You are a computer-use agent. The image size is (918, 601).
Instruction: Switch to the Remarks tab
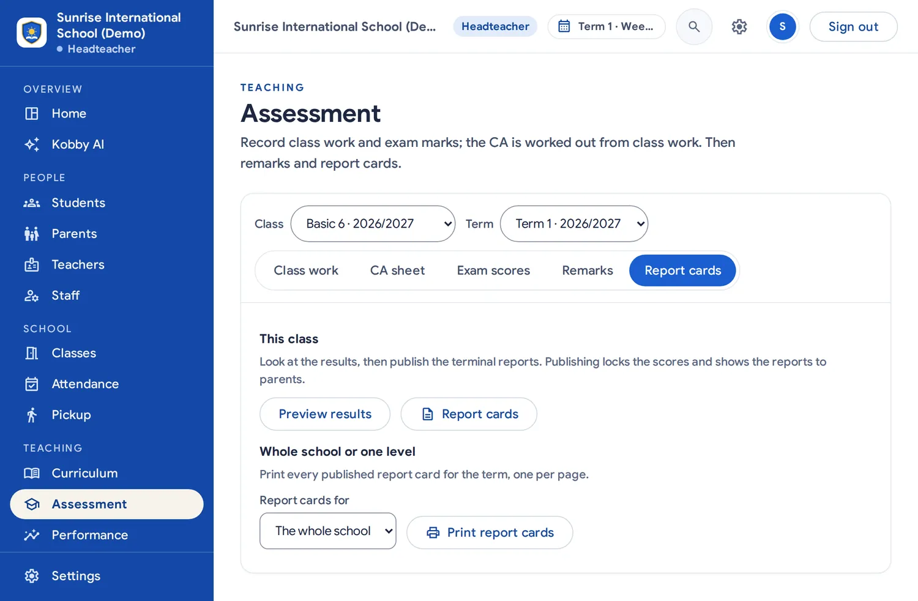coord(588,271)
